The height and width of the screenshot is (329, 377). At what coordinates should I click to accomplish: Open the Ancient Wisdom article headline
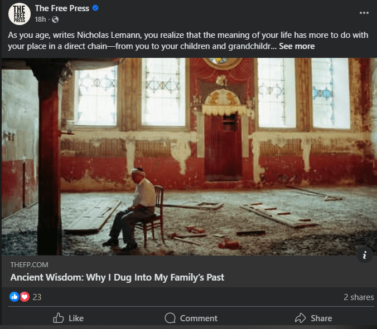[x=117, y=277]
